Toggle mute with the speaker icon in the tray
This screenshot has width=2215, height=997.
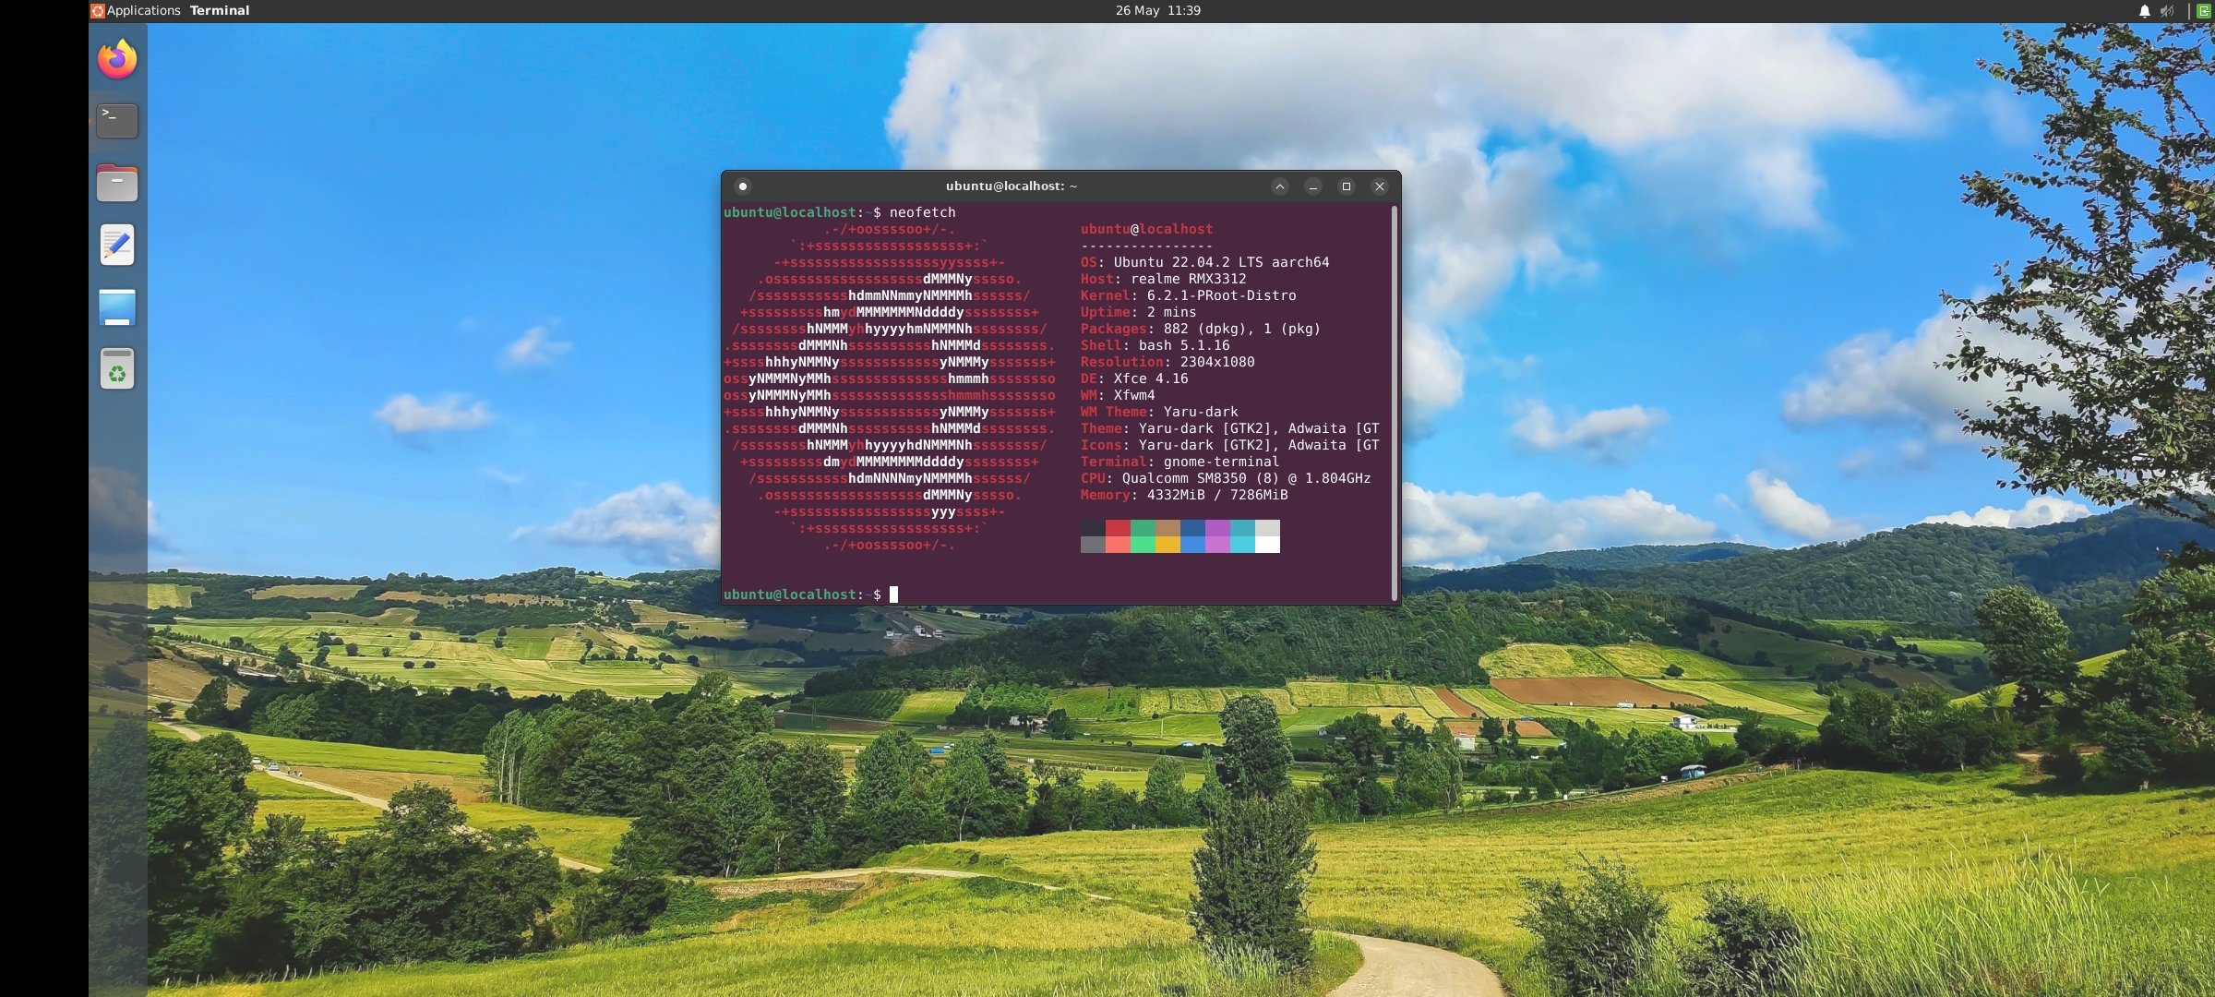(x=2167, y=10)
